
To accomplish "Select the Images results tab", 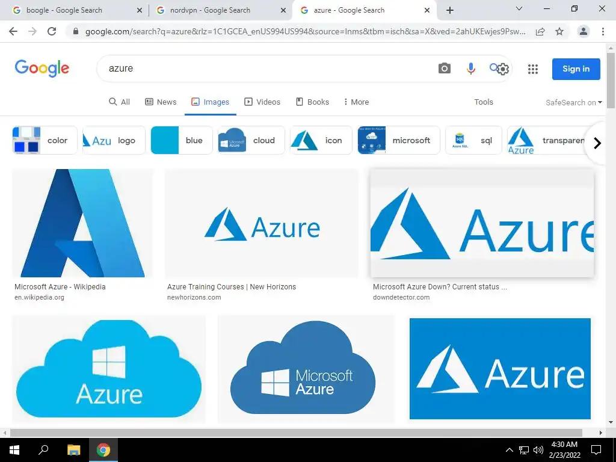I will tap(210, 102).
